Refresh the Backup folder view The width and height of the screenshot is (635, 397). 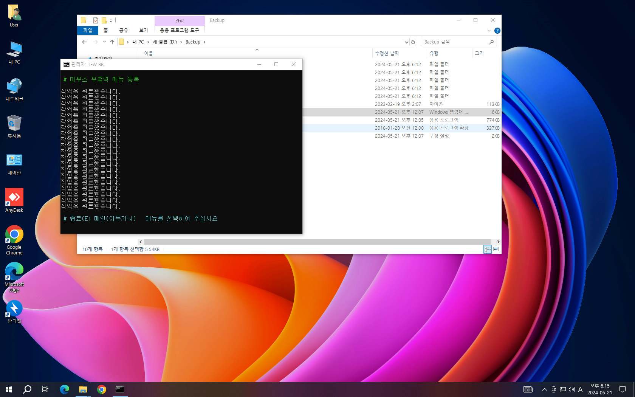coord(413,42)
